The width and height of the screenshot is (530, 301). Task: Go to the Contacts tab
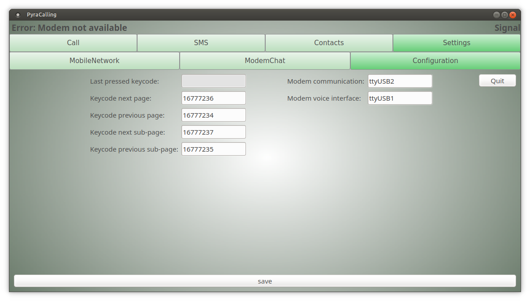(x=329, y=43)
